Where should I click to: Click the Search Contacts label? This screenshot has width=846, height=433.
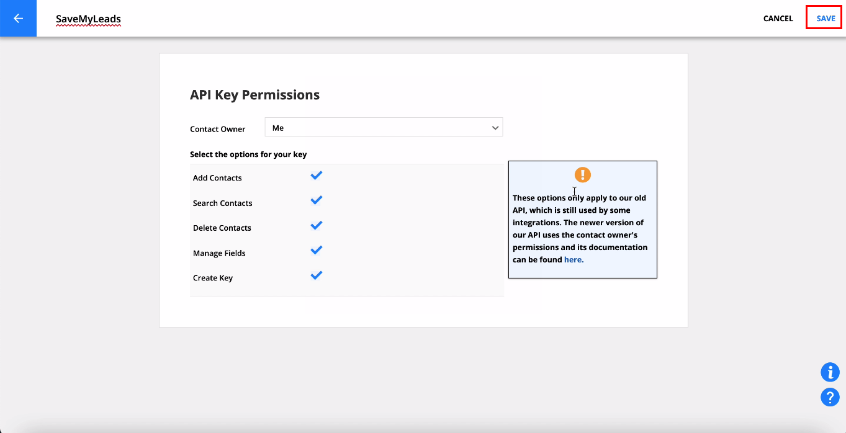(x=222, y=203)
